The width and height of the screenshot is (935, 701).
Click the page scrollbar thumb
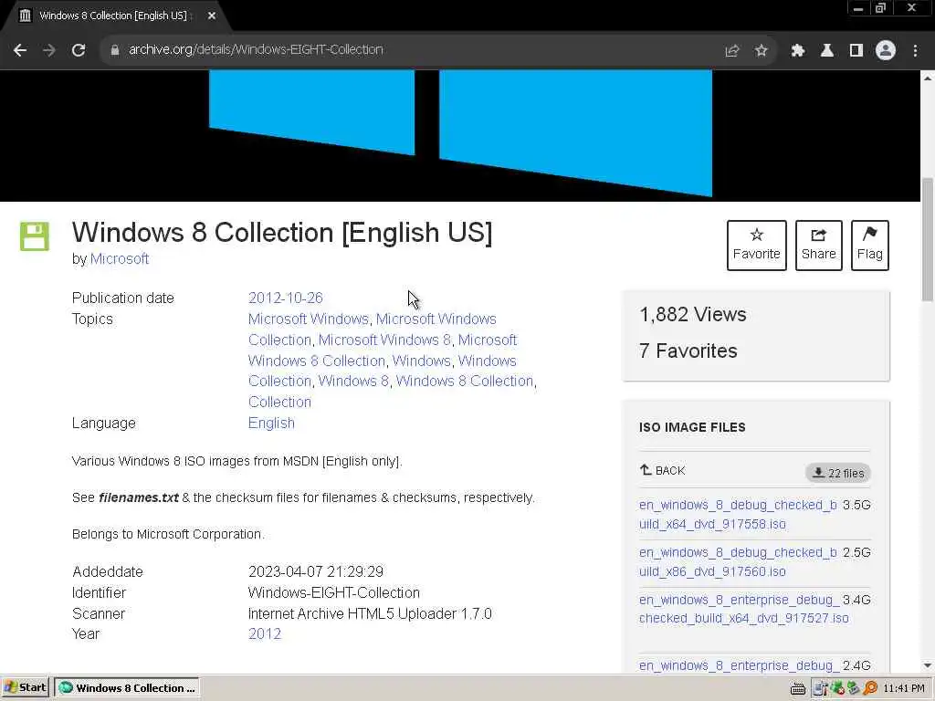pyautogui.click(x=928, y=238)
